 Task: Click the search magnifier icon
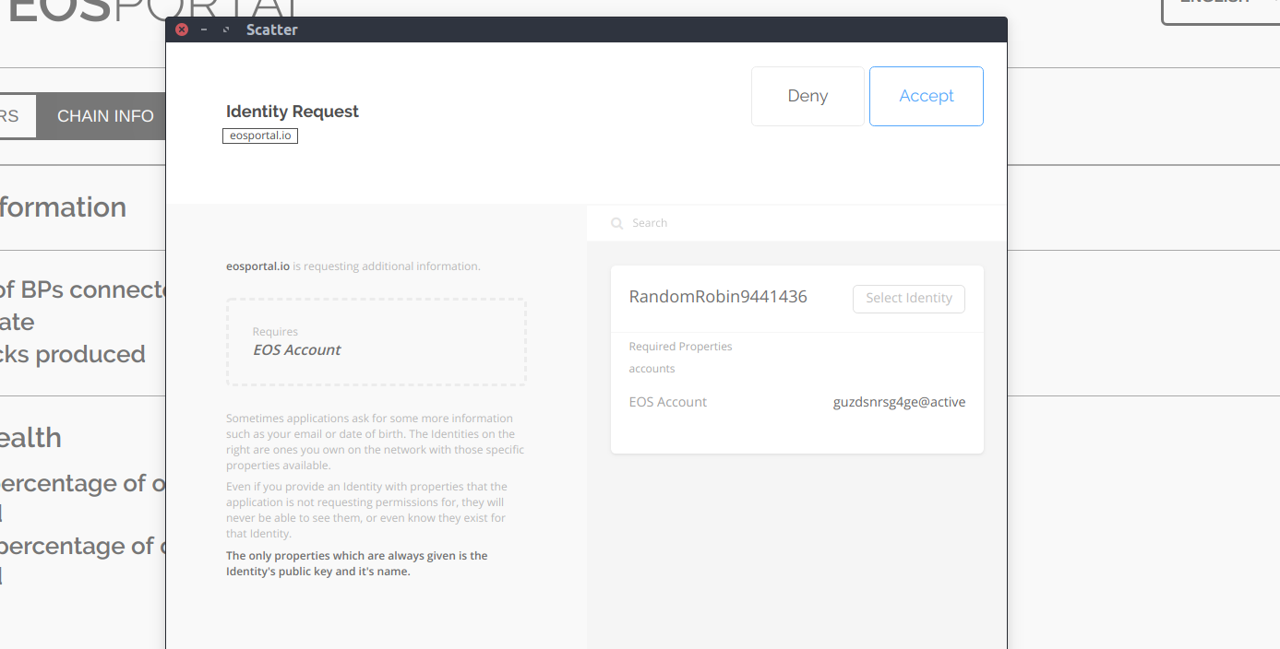[x=617, y=223]
